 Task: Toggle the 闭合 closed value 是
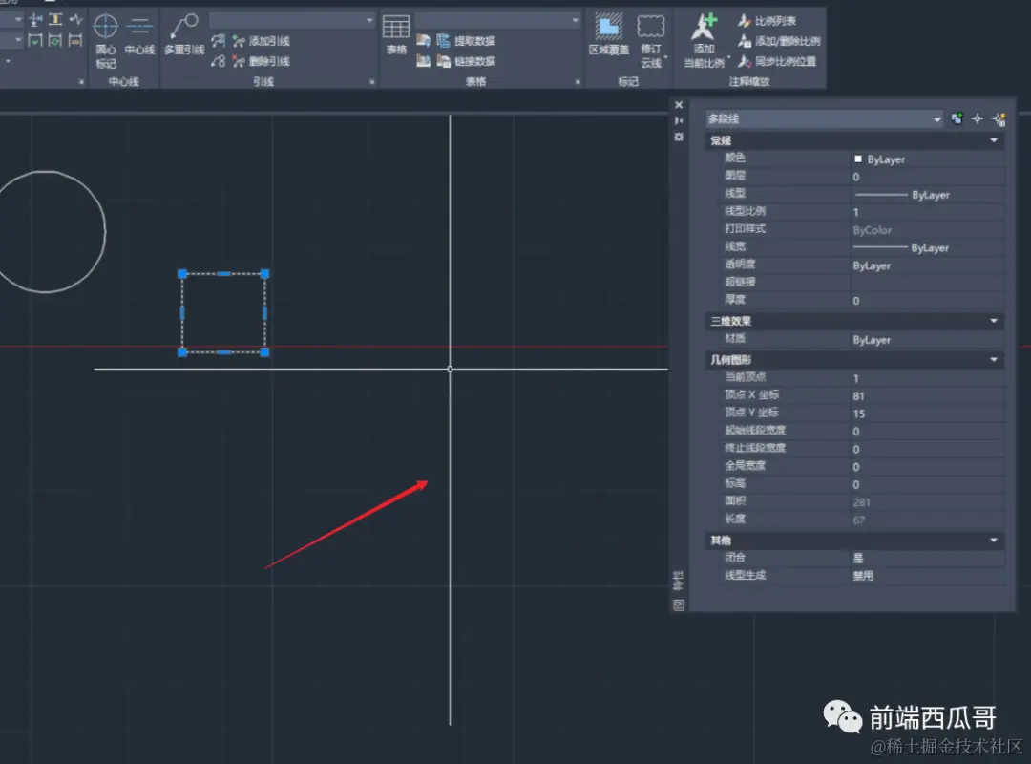927,558
